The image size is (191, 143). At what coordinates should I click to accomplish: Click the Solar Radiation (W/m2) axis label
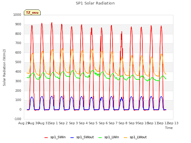[4, 68]
